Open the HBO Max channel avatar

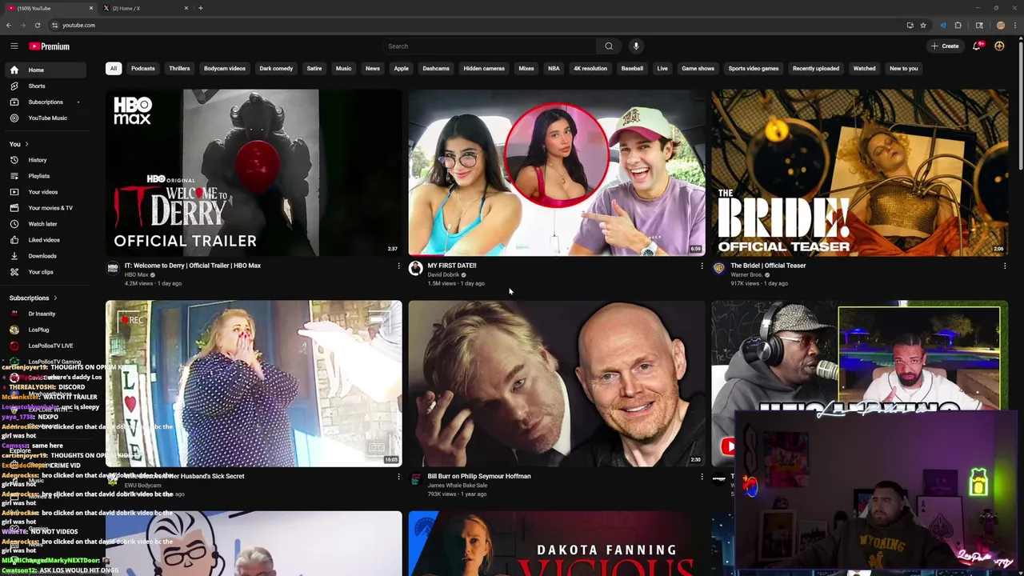click(x=113, y=269)
